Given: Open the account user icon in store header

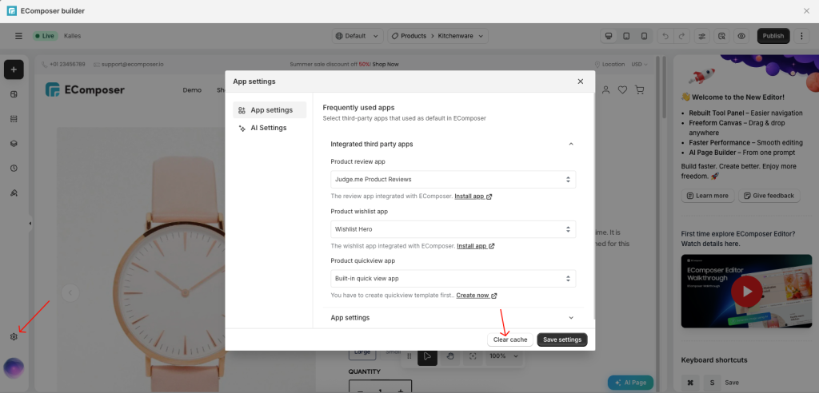Looking at the screenshot, I should click(606, 89).
